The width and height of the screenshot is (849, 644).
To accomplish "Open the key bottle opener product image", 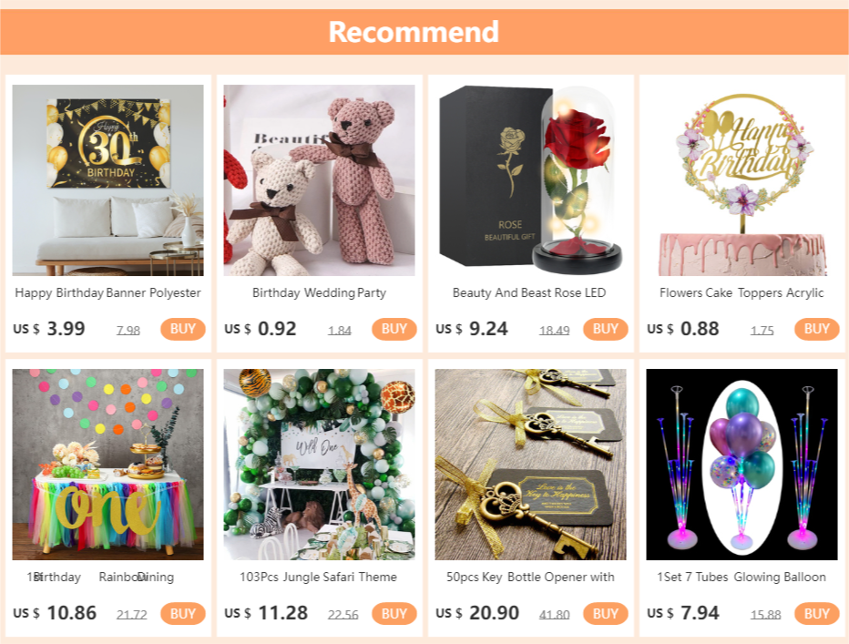I will coord(530,465).
